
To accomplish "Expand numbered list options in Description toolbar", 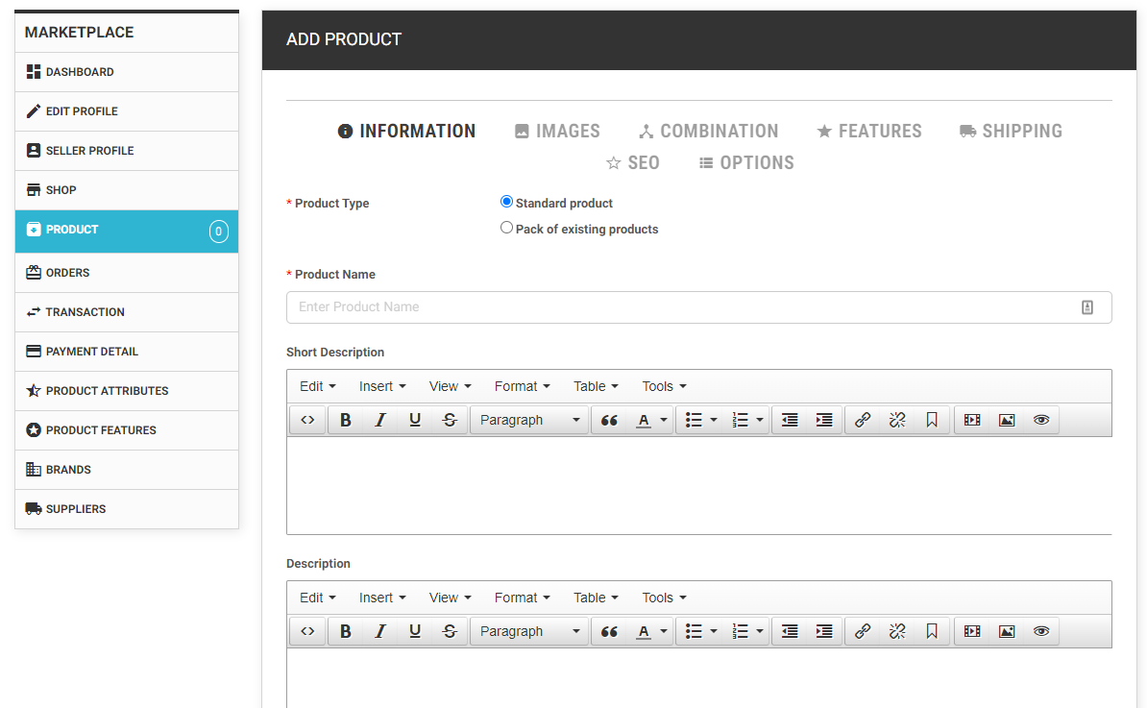I will [x=759, y=631].
